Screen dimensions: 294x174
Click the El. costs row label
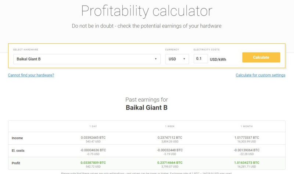tap(18, 150)
